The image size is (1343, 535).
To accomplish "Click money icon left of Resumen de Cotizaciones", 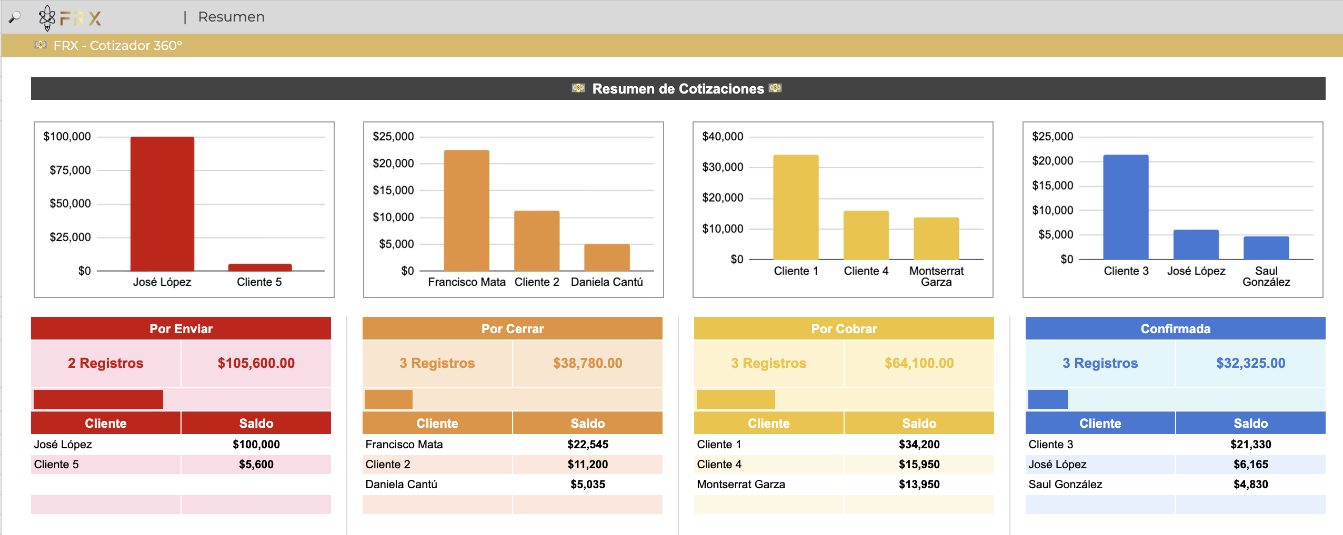I will [x=578, y=88].
